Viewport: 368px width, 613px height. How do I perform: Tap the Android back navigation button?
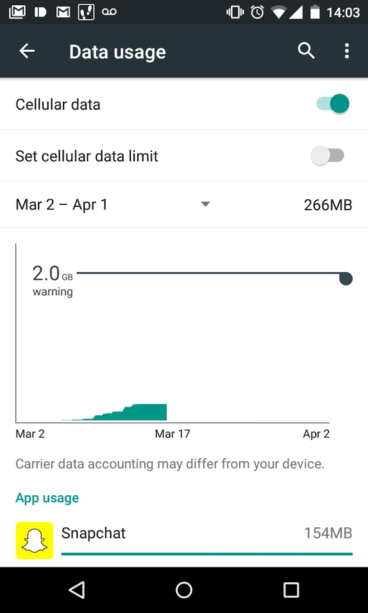coord(77,589)
